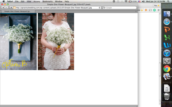Image resolution: width=172 pixels, height=107 pixels.
Task: Switch to Google Chrome in the Dock
Action: click(x=167, y=69)
